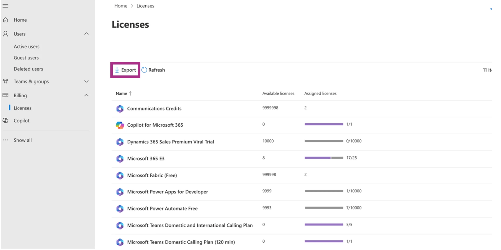Screen dimensions: 501x250
Task: Click the Show all ellipsis icon
Action: [x=5, y=140]
